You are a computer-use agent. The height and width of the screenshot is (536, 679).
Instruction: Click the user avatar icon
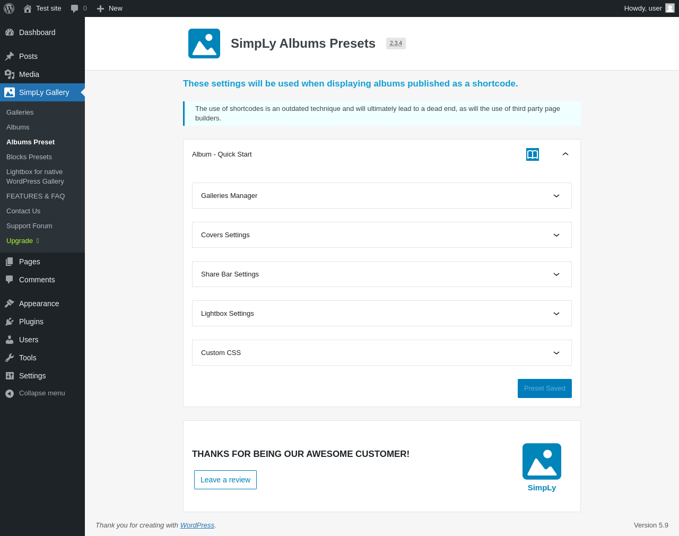pyautogui.click(x=670, y=8)
